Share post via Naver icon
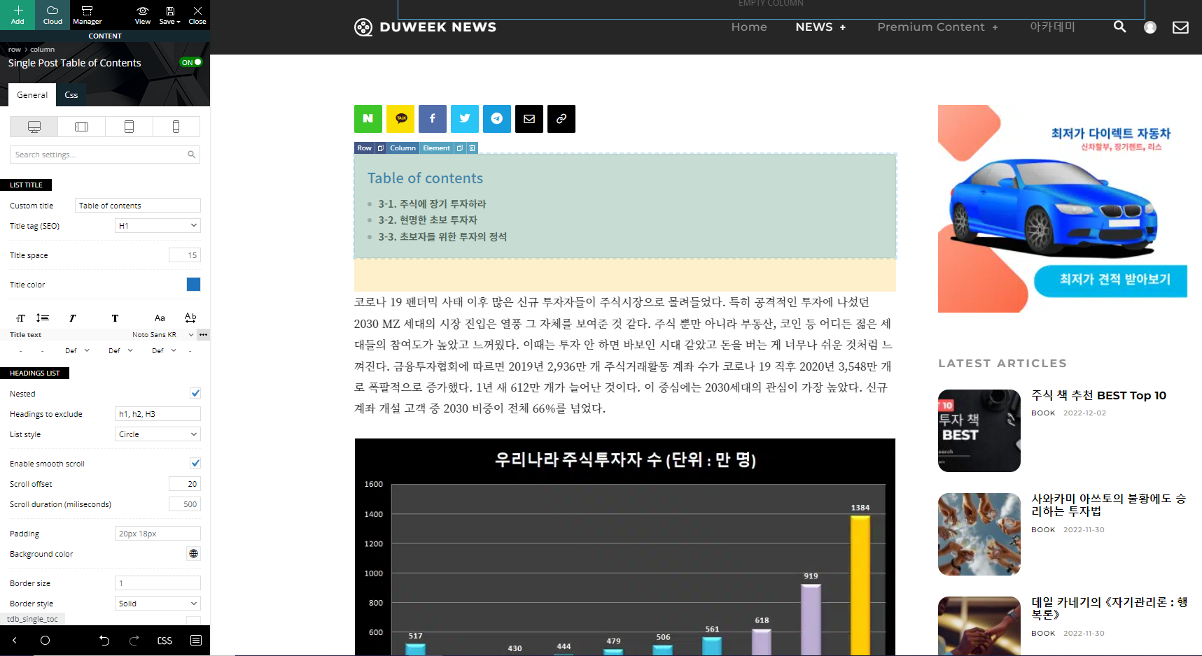1202x656 pixels. [368, 119]
